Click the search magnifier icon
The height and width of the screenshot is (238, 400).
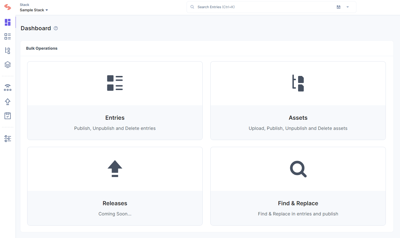point(192,7)
